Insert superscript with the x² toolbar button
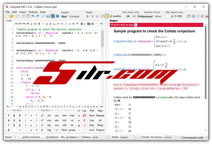Screen dimensions: 212x144 pyautogui.click(x=58, y=24)
